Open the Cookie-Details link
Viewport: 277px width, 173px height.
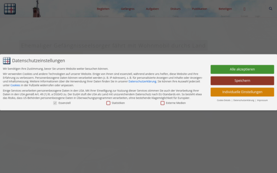tap(223, 100)
